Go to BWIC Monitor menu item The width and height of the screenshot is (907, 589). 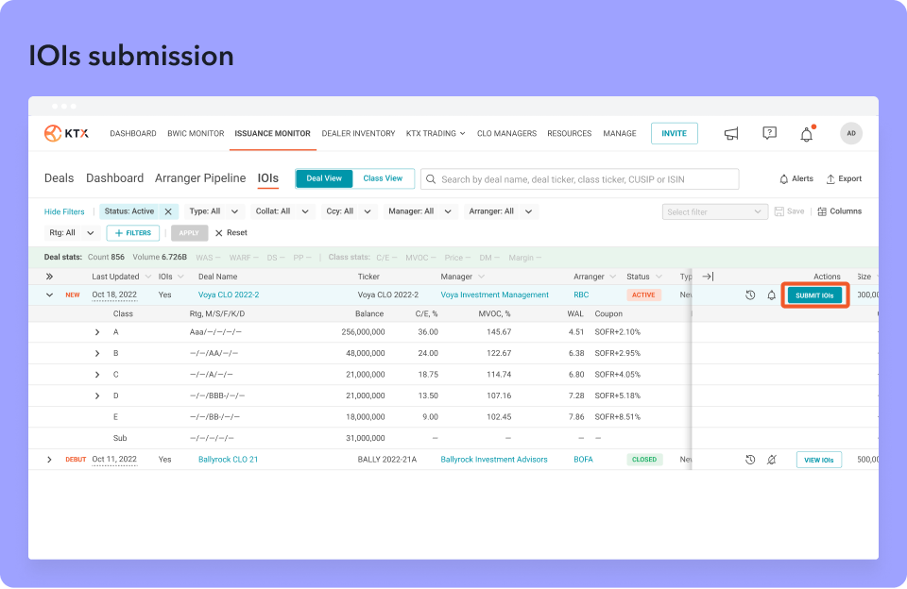tap(196, 133)
